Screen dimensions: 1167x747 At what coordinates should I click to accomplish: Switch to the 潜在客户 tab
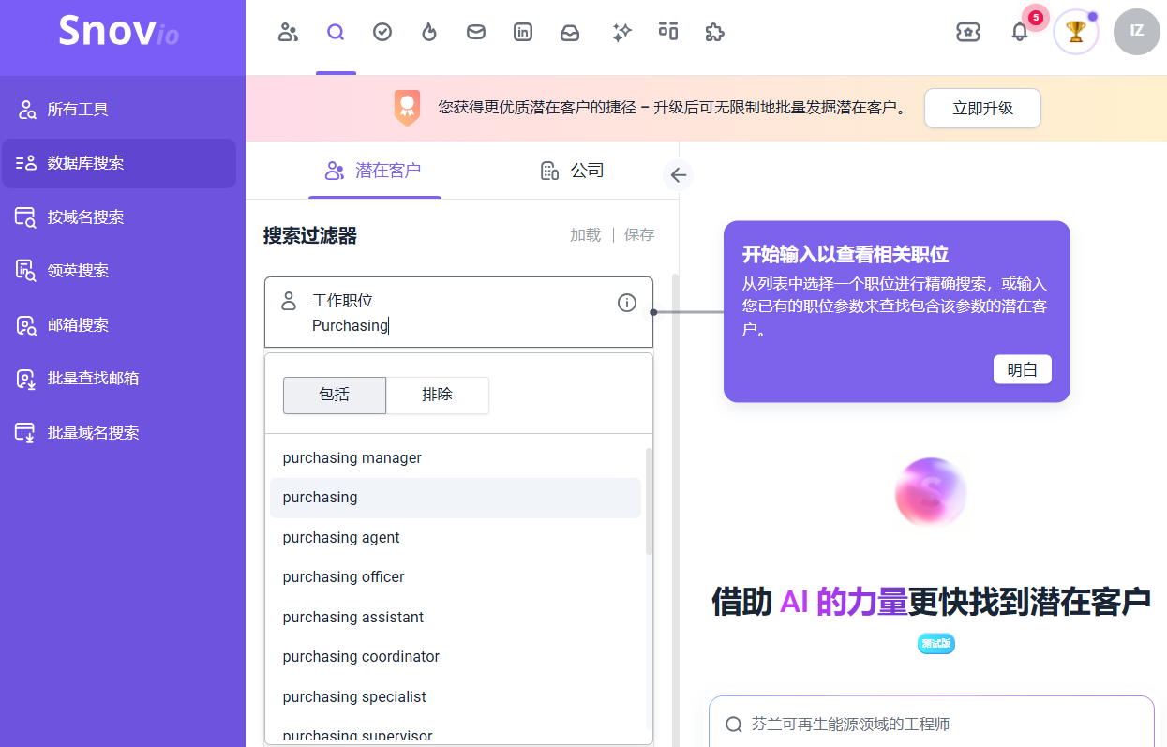[374, 171]
